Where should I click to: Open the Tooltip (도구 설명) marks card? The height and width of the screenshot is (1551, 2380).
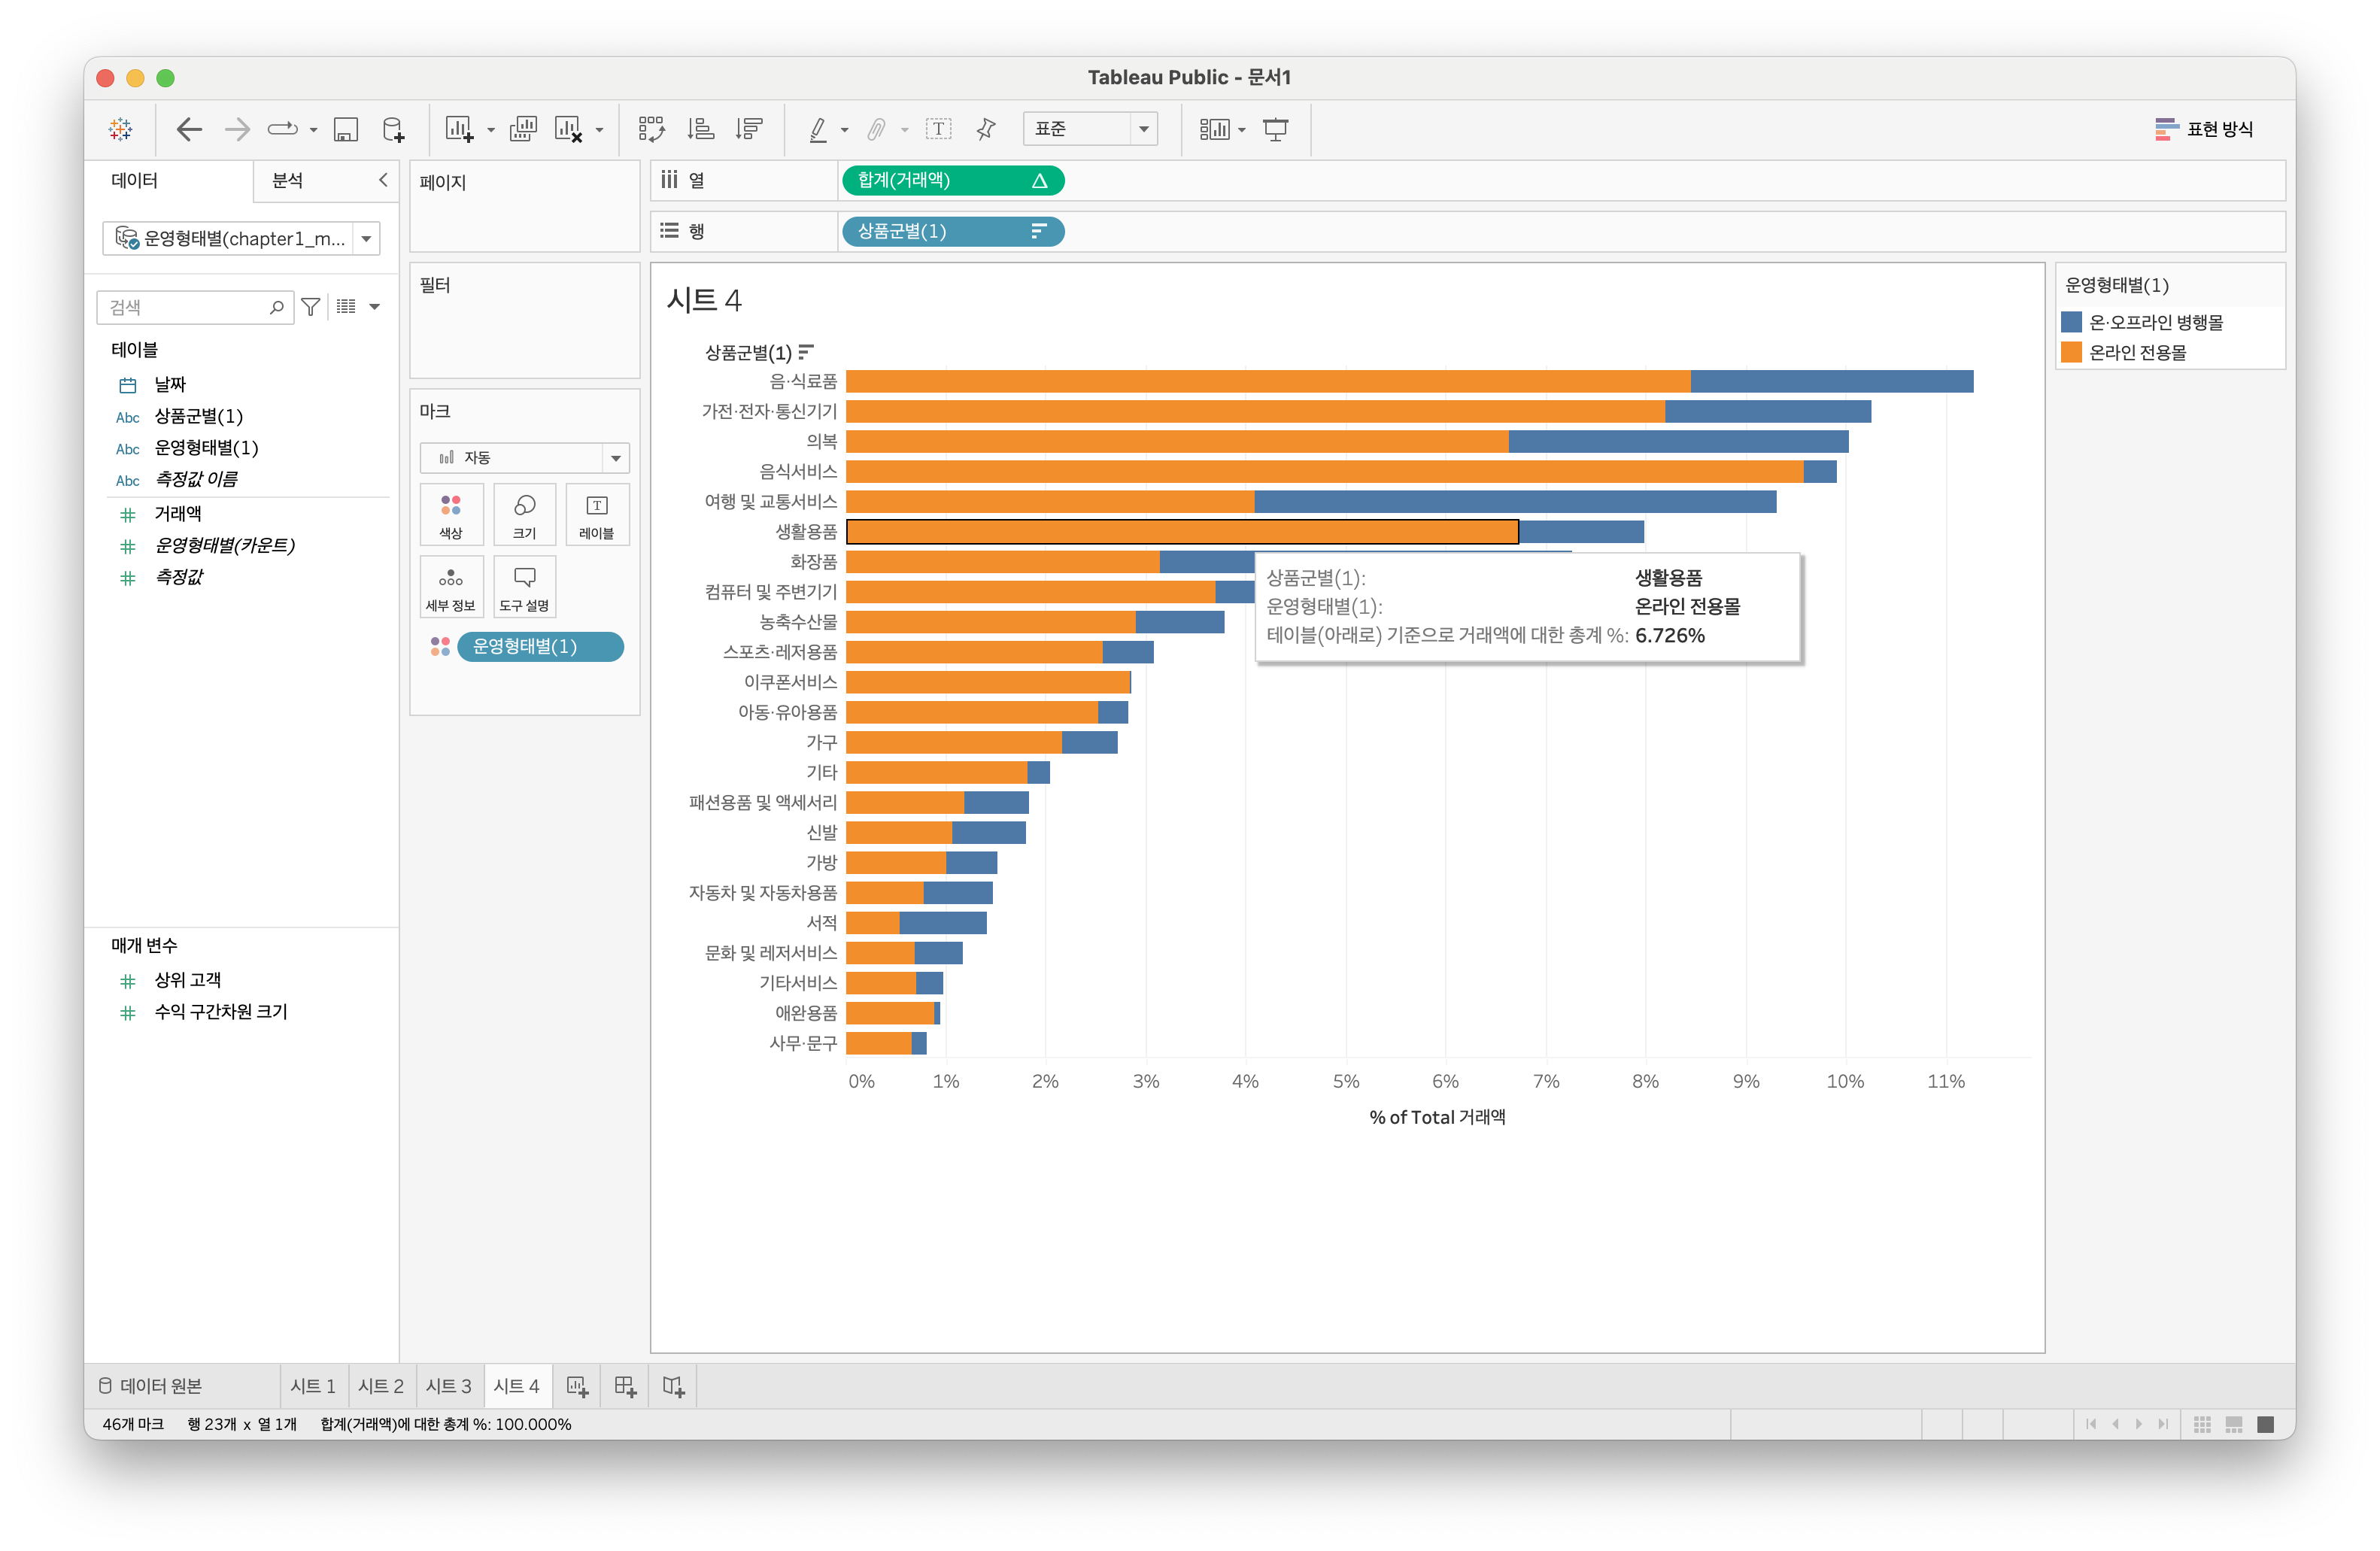tap(524, 586)
